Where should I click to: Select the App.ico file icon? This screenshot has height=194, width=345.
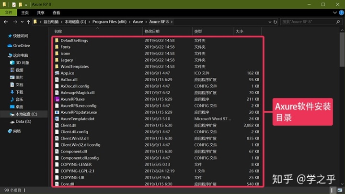click(57, 73)
